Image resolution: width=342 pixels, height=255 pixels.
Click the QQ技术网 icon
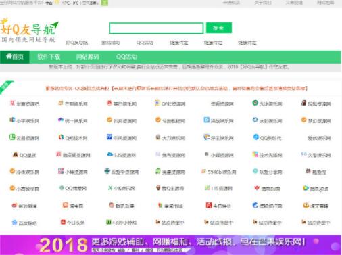coord(61,137)
